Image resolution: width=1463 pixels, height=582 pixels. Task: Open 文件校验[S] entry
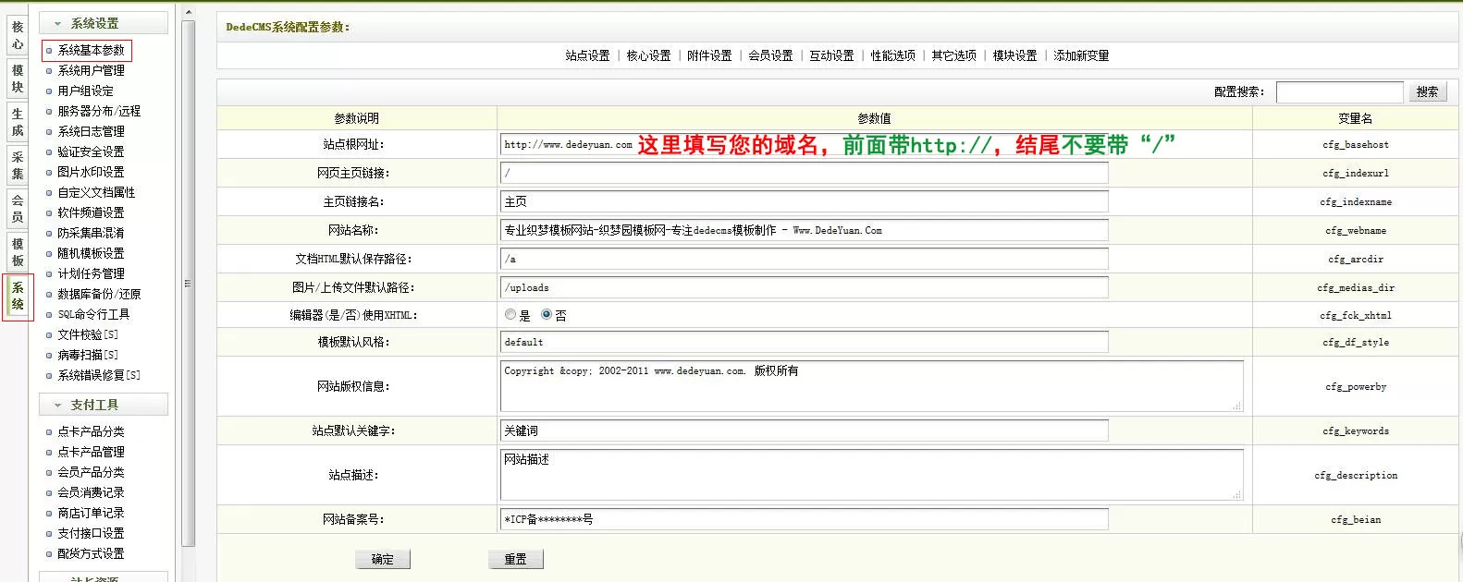[88, 334]
